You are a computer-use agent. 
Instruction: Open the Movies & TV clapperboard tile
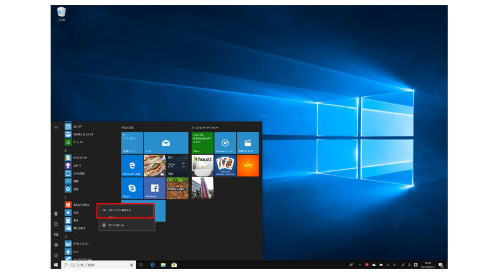pos(248,143)
